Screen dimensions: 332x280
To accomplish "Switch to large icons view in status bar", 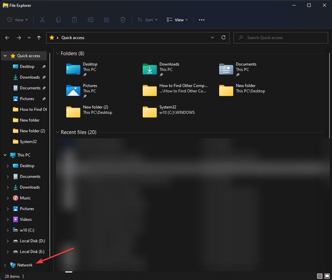I will (x=327, y=276).
